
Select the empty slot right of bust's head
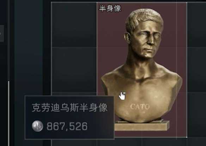(x=197, y=25)
